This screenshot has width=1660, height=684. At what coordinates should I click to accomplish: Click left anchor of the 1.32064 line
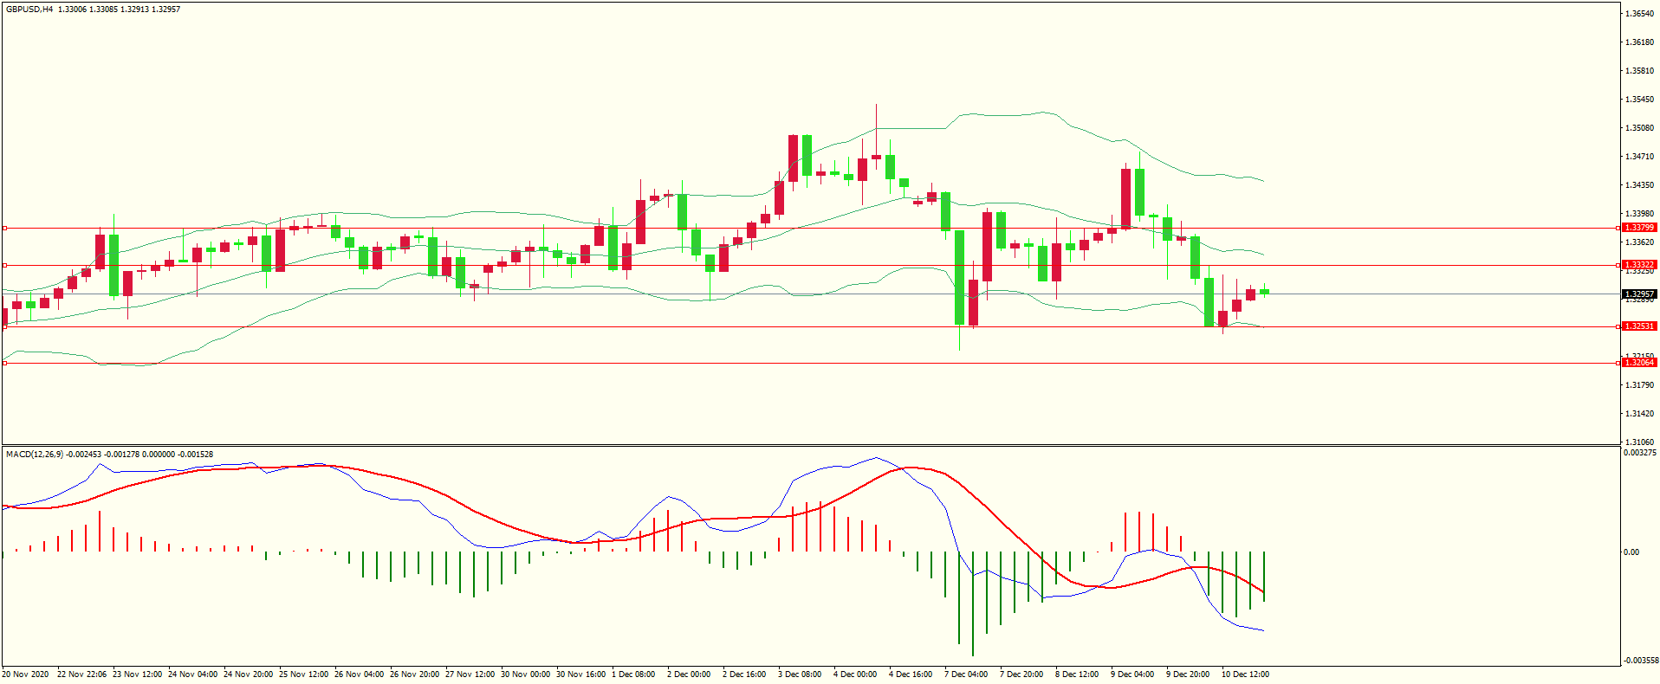[x=4, y=364]
